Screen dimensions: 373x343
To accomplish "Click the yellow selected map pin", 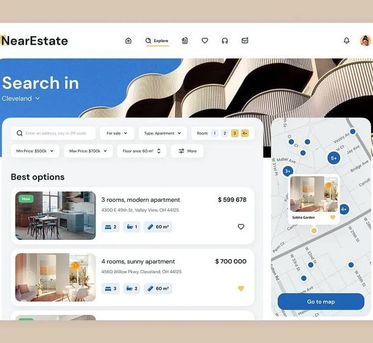I will point(314,231).
